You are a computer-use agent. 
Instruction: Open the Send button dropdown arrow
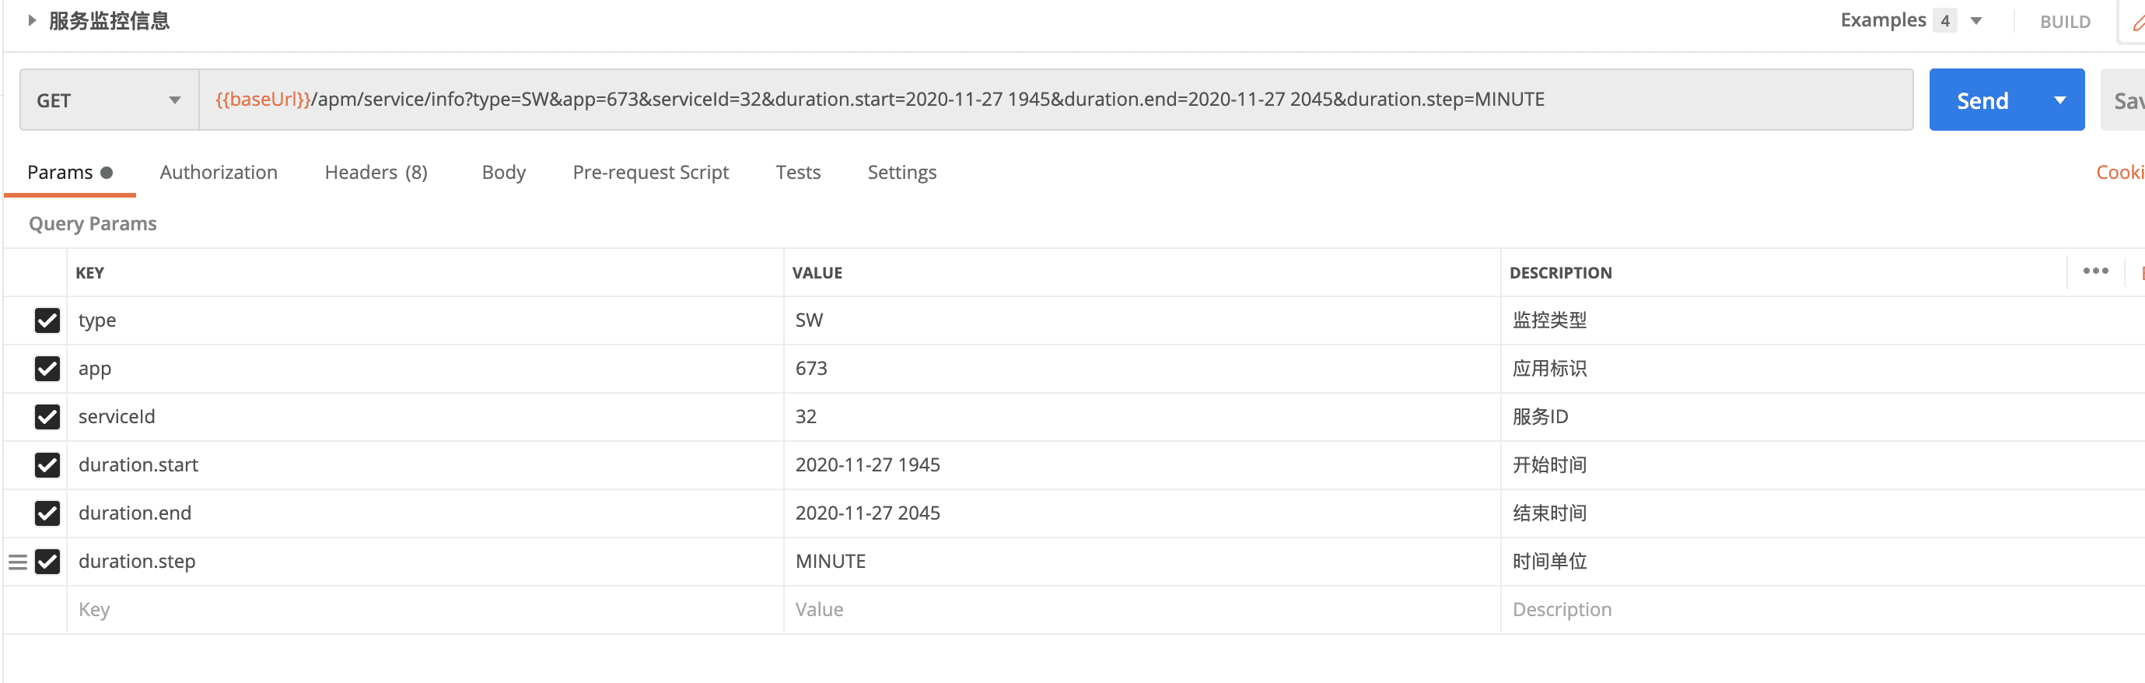point(2059,100)
